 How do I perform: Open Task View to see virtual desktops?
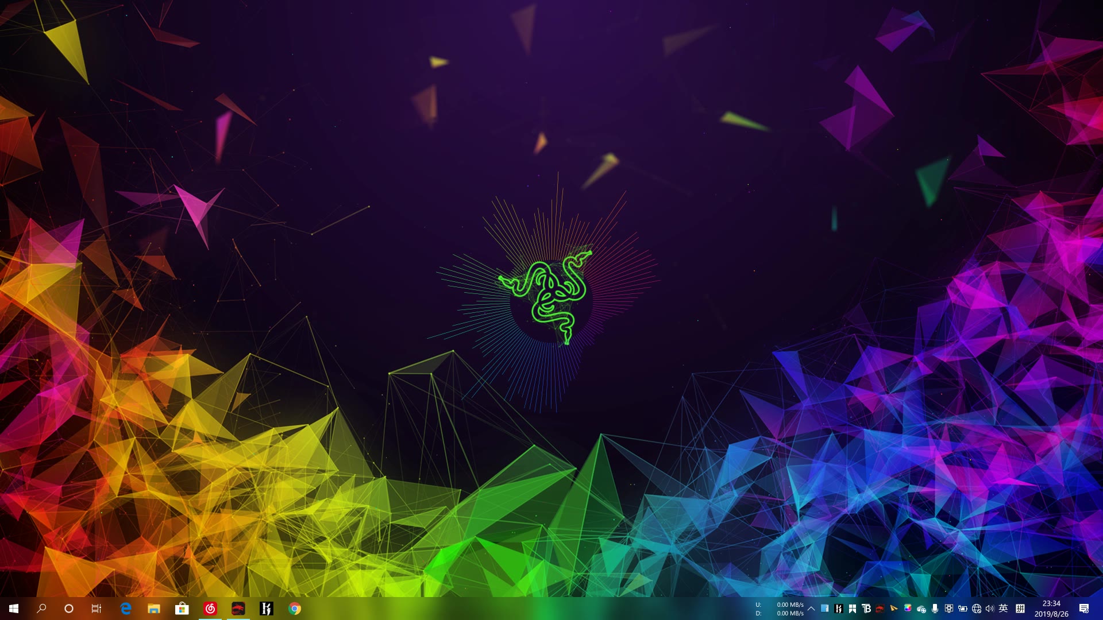97,609
